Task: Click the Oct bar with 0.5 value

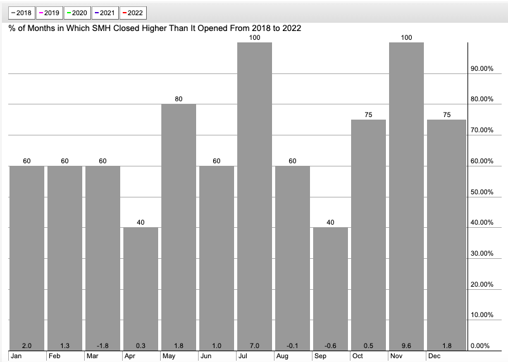Action: coord(368,235)
